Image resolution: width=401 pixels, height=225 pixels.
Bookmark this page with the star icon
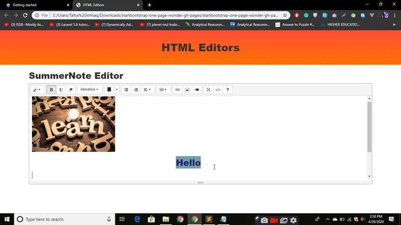coord(285,15)
